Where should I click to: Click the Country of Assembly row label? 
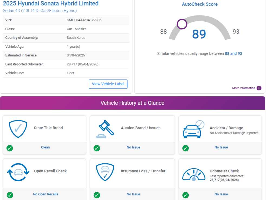point(22,38)
